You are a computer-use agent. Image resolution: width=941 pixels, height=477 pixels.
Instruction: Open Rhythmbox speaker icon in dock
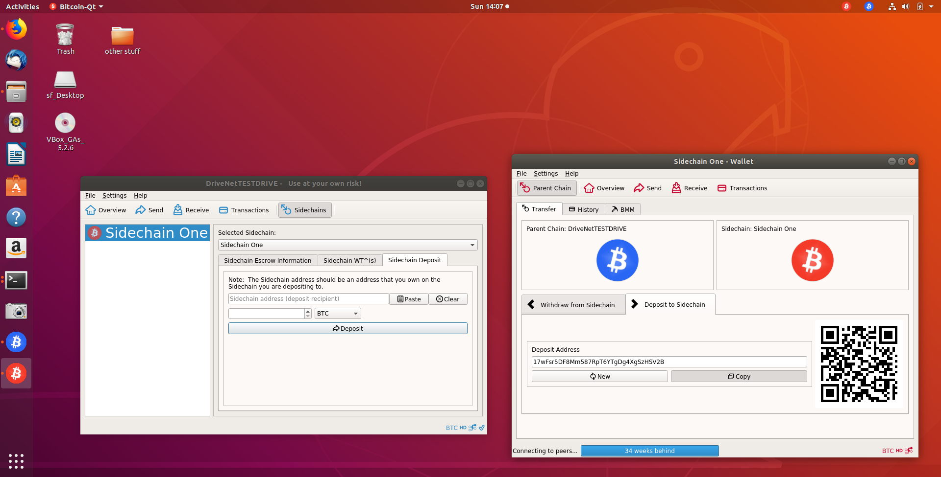[16, 123]
